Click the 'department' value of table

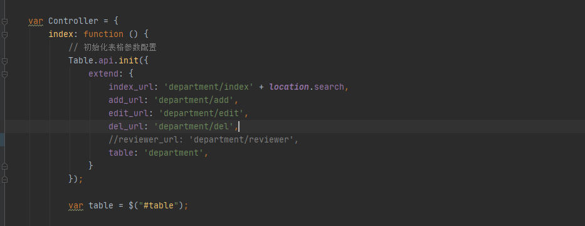tap(174, 153)
